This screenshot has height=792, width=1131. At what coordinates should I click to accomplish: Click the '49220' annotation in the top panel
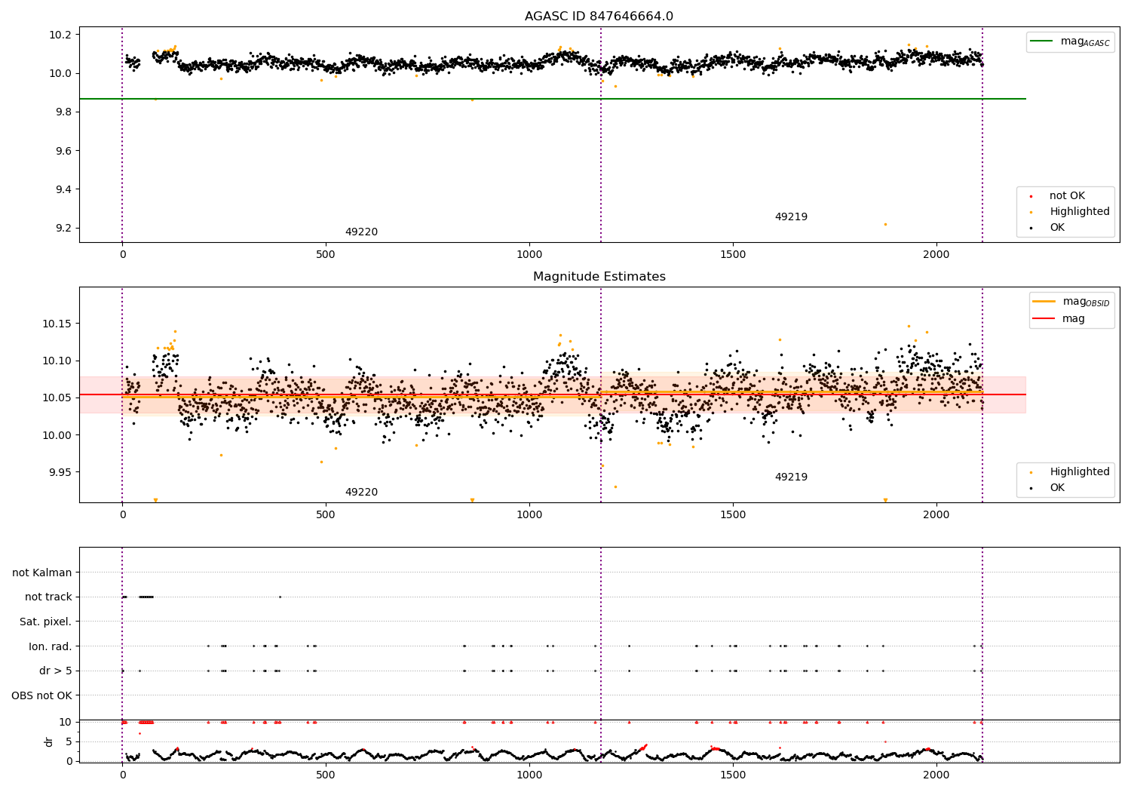coord(361,232)
